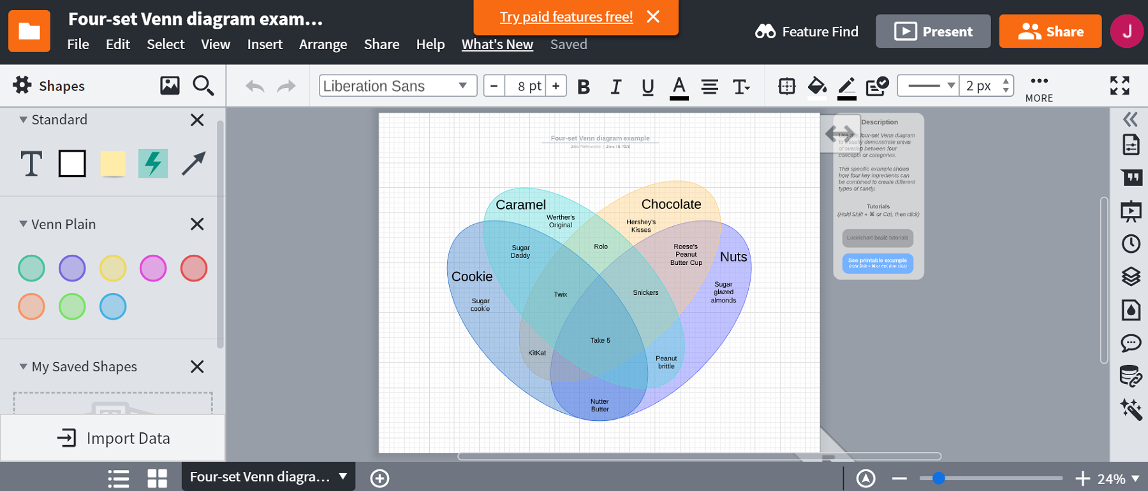This screenshot has width=1148, height=491.
Task: Open the page tab dropdown arrow
Action: point(343,476)
